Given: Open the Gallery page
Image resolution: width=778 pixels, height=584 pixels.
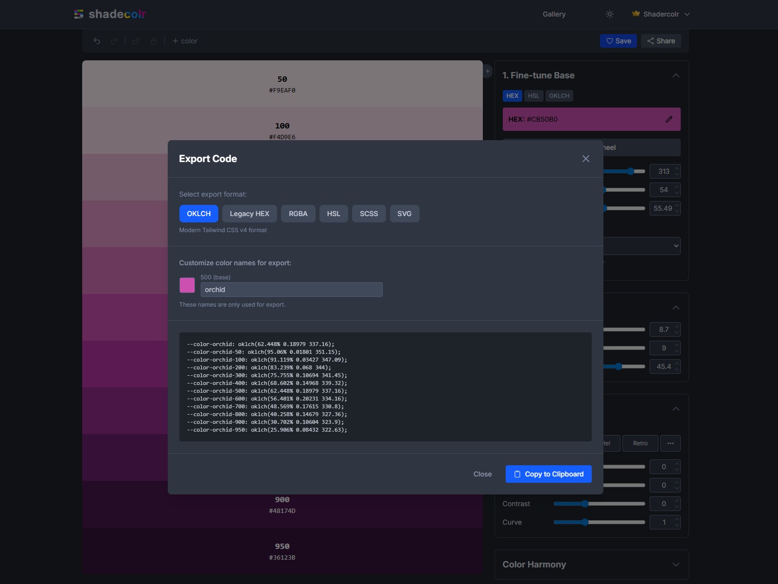Looking at the screenshot, I should point(554,14).
